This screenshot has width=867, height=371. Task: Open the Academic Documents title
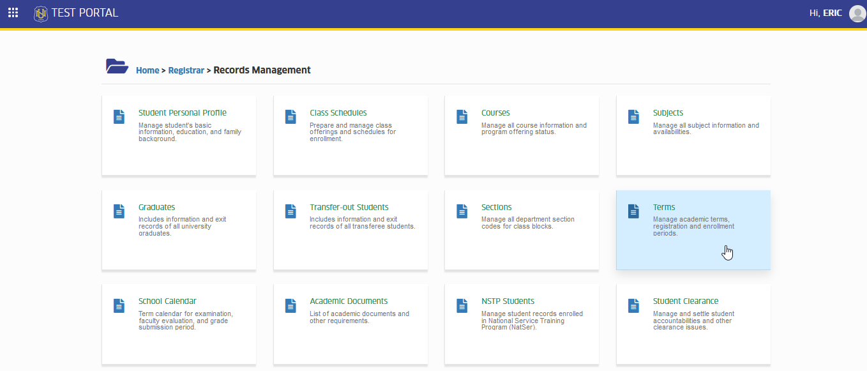click(x=349, y=301)
